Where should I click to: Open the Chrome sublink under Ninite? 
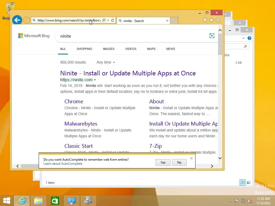(x=74, y=101)
